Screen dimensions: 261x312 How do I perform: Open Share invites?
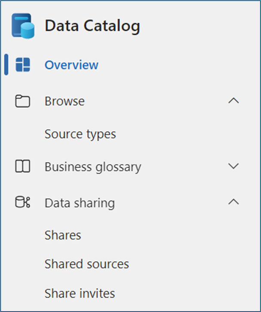click(80, 294)
